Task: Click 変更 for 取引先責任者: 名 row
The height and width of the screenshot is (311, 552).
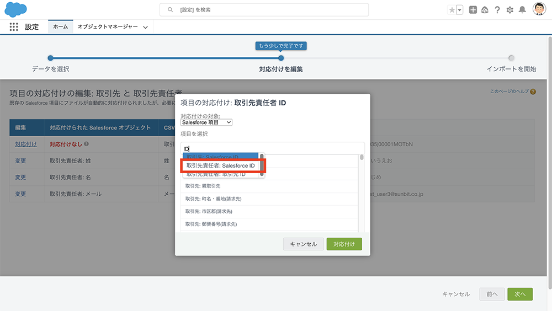Action: pos(20,178)
